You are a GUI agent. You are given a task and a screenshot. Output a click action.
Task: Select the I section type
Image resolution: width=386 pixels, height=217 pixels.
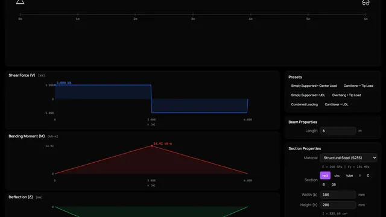pos(359,175)
